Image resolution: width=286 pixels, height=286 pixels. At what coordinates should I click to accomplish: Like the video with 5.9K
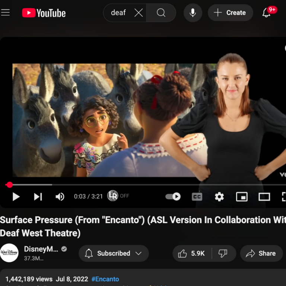click(192, 253)
